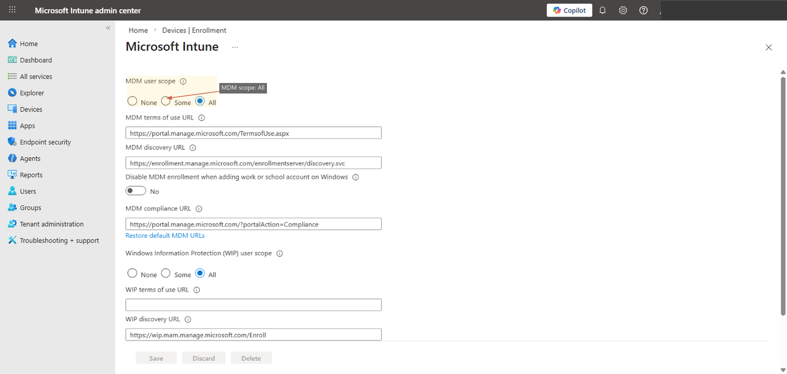Screen dimensions: 787x374
Task: Open Tenant administration
Action: [51, 224]
